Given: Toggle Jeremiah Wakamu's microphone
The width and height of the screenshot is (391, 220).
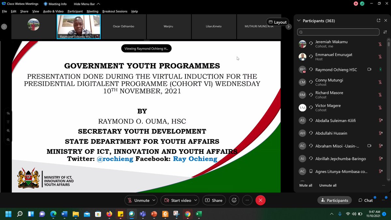Looking at the screenshot, I should point(380,44).
